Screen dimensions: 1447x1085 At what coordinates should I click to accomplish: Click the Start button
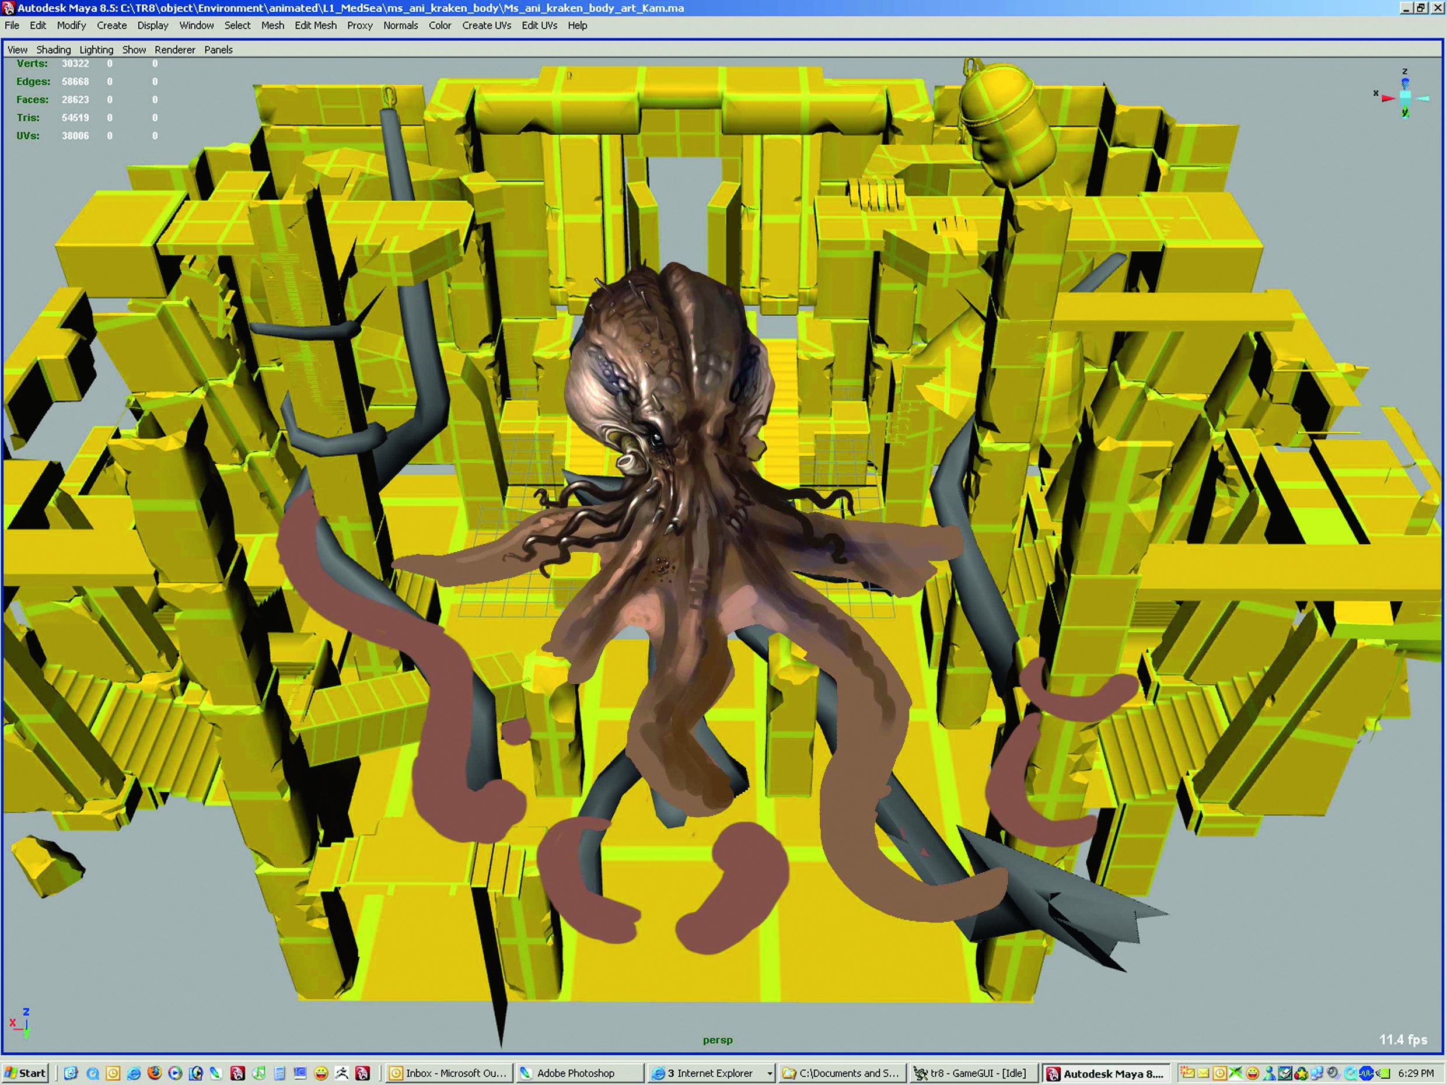[26, 1073]
